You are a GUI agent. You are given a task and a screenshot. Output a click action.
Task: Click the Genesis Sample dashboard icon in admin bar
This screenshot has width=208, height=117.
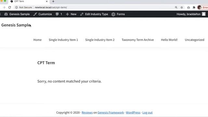point(6,14)
